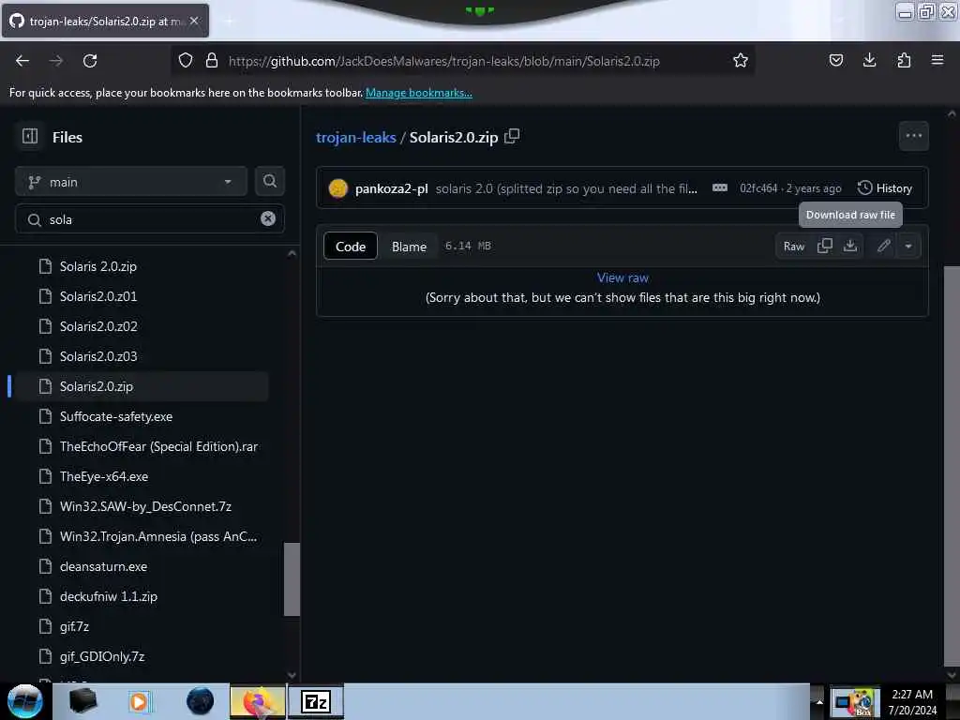
Task: Open the trojan-leaks repository breadcrumb
Action: click(355, 137)
